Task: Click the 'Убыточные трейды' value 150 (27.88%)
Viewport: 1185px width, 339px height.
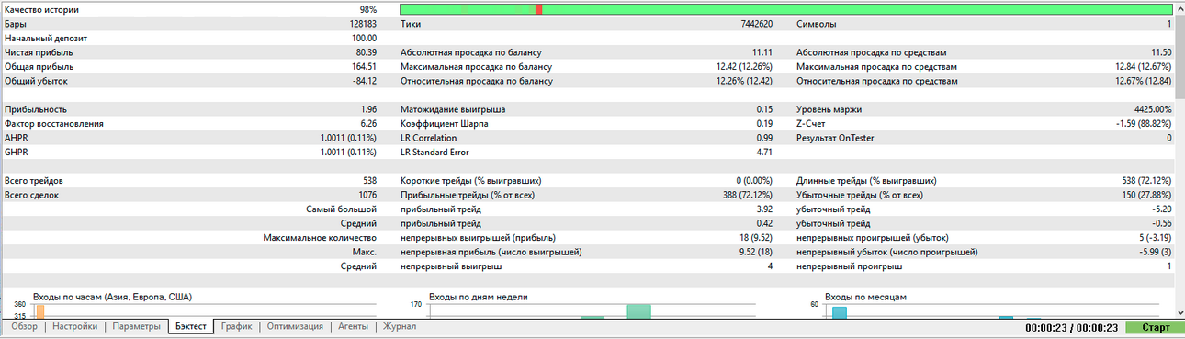Action: pyautogui.click(x=1145, y=195)
